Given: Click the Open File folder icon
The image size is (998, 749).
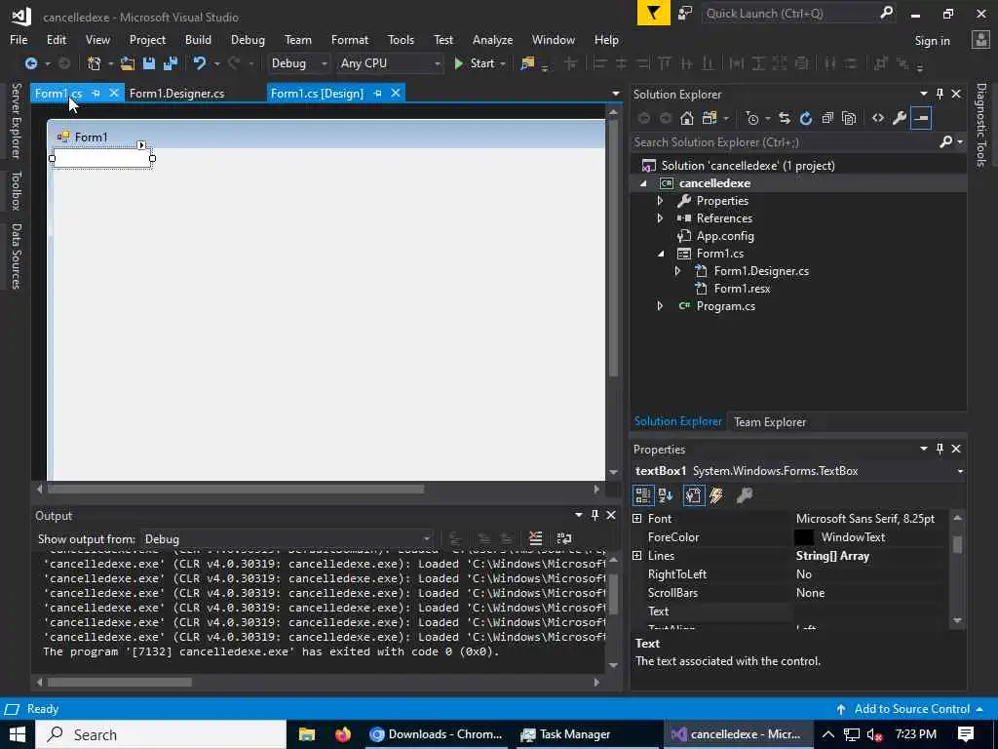Looking at the screenshot, I should click(128, 63).
